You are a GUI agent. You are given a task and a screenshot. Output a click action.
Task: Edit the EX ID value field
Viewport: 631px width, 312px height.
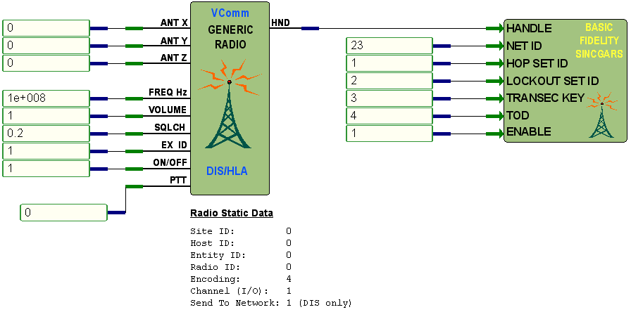pos(46,151)
